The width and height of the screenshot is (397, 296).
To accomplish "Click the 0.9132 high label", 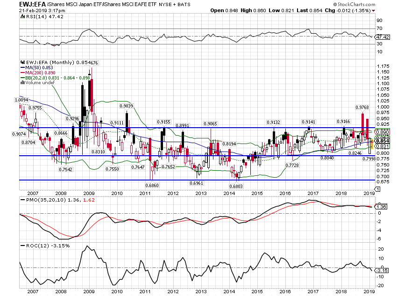I will 273,122.
